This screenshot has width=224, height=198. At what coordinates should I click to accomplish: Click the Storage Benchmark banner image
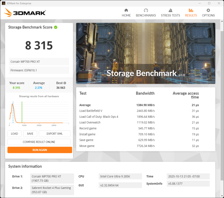[x=146, y=53]
